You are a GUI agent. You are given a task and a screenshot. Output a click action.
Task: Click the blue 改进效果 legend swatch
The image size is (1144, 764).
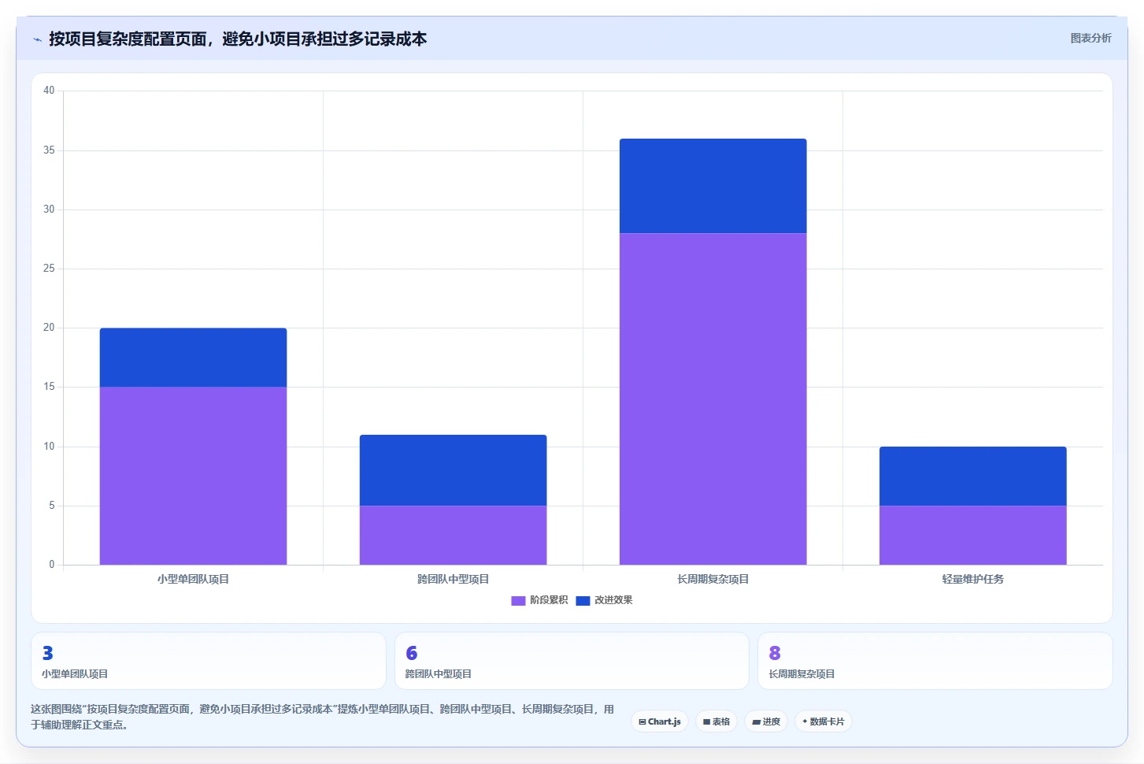coord(583,600)
